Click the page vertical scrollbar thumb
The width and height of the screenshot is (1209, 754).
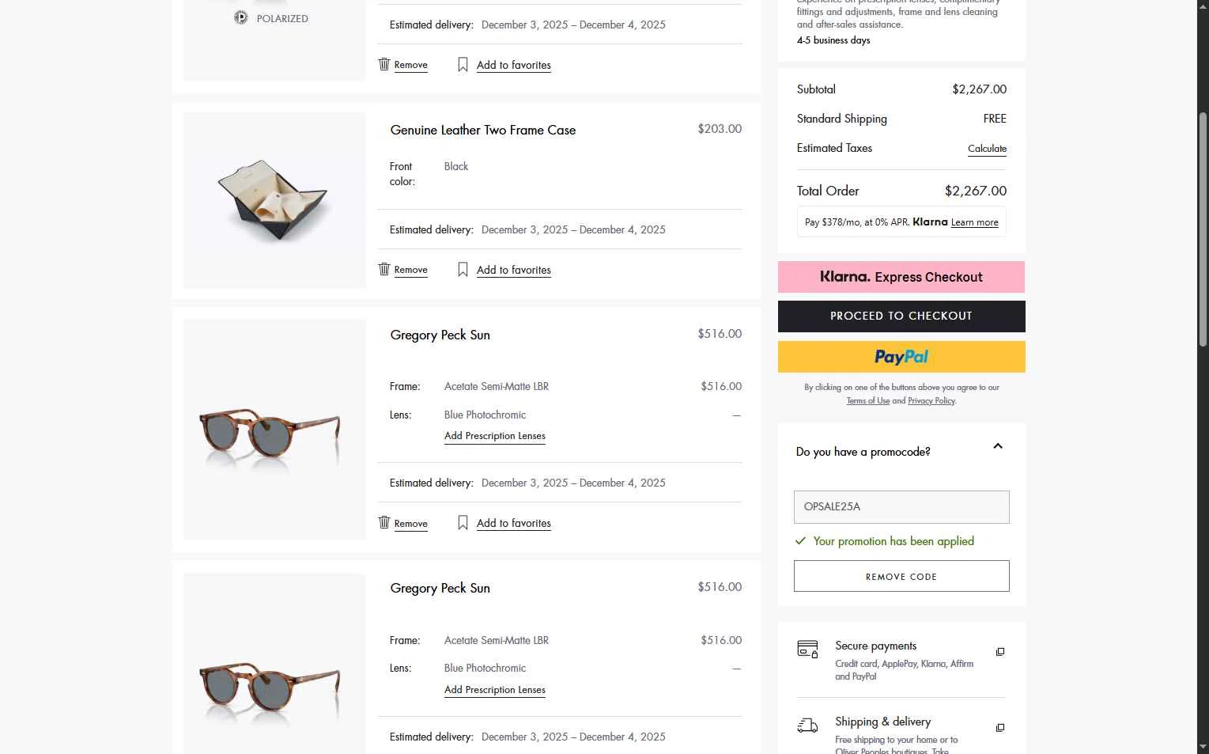point(1203,229)
